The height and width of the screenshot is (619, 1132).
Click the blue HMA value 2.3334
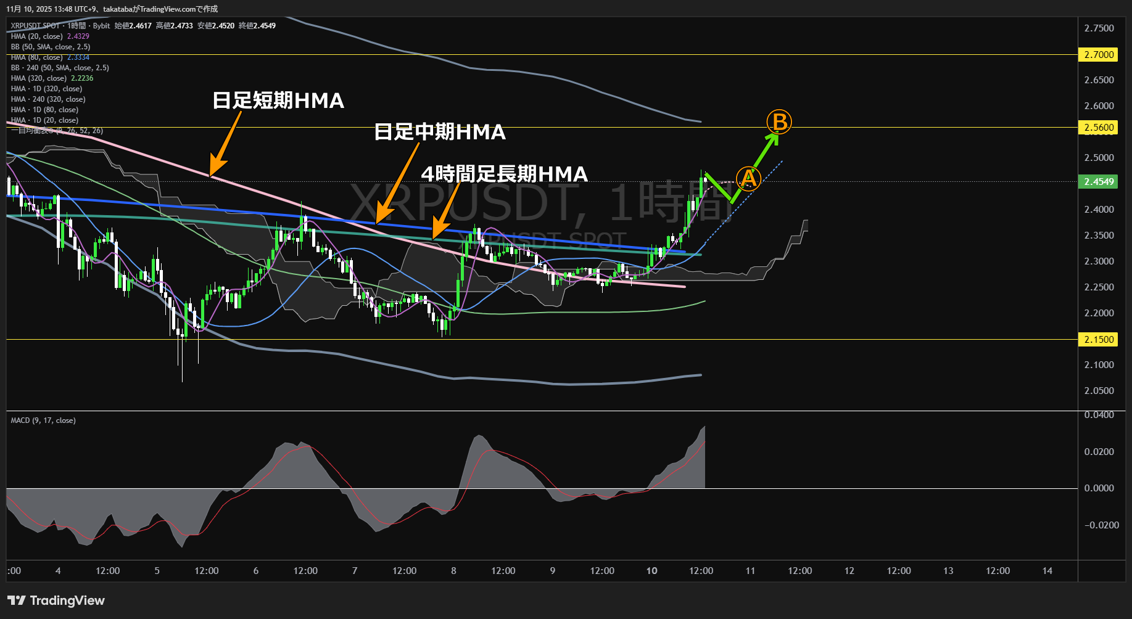click(x=78, y=57)
